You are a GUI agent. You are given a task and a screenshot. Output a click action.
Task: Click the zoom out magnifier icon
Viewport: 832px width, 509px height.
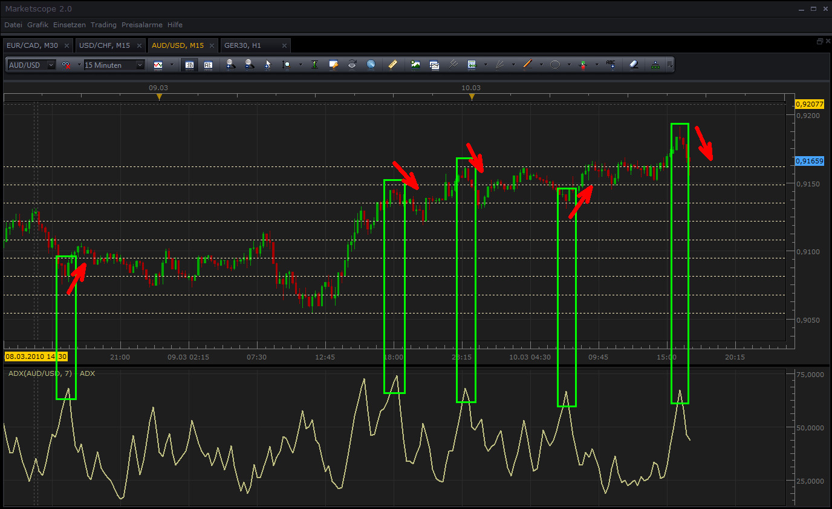tap(249, 65)
